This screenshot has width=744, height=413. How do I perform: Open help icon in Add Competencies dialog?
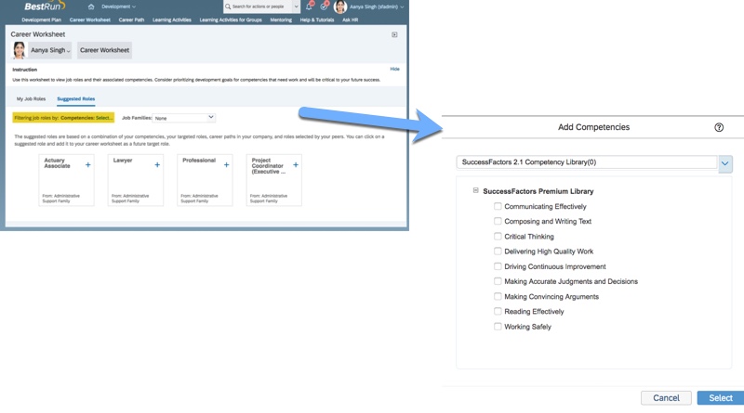719,127
